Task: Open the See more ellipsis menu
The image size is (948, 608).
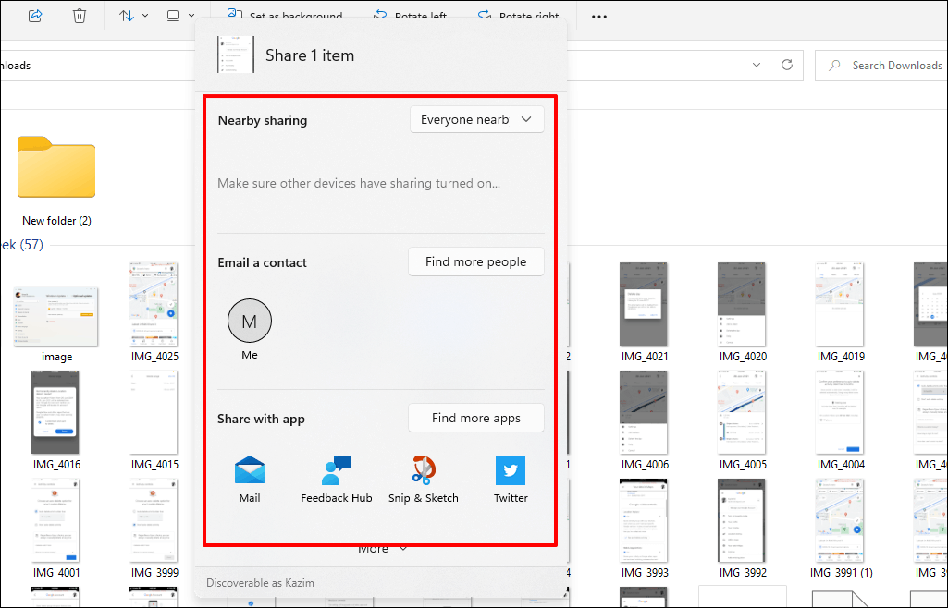Action: tap(598, 15)
